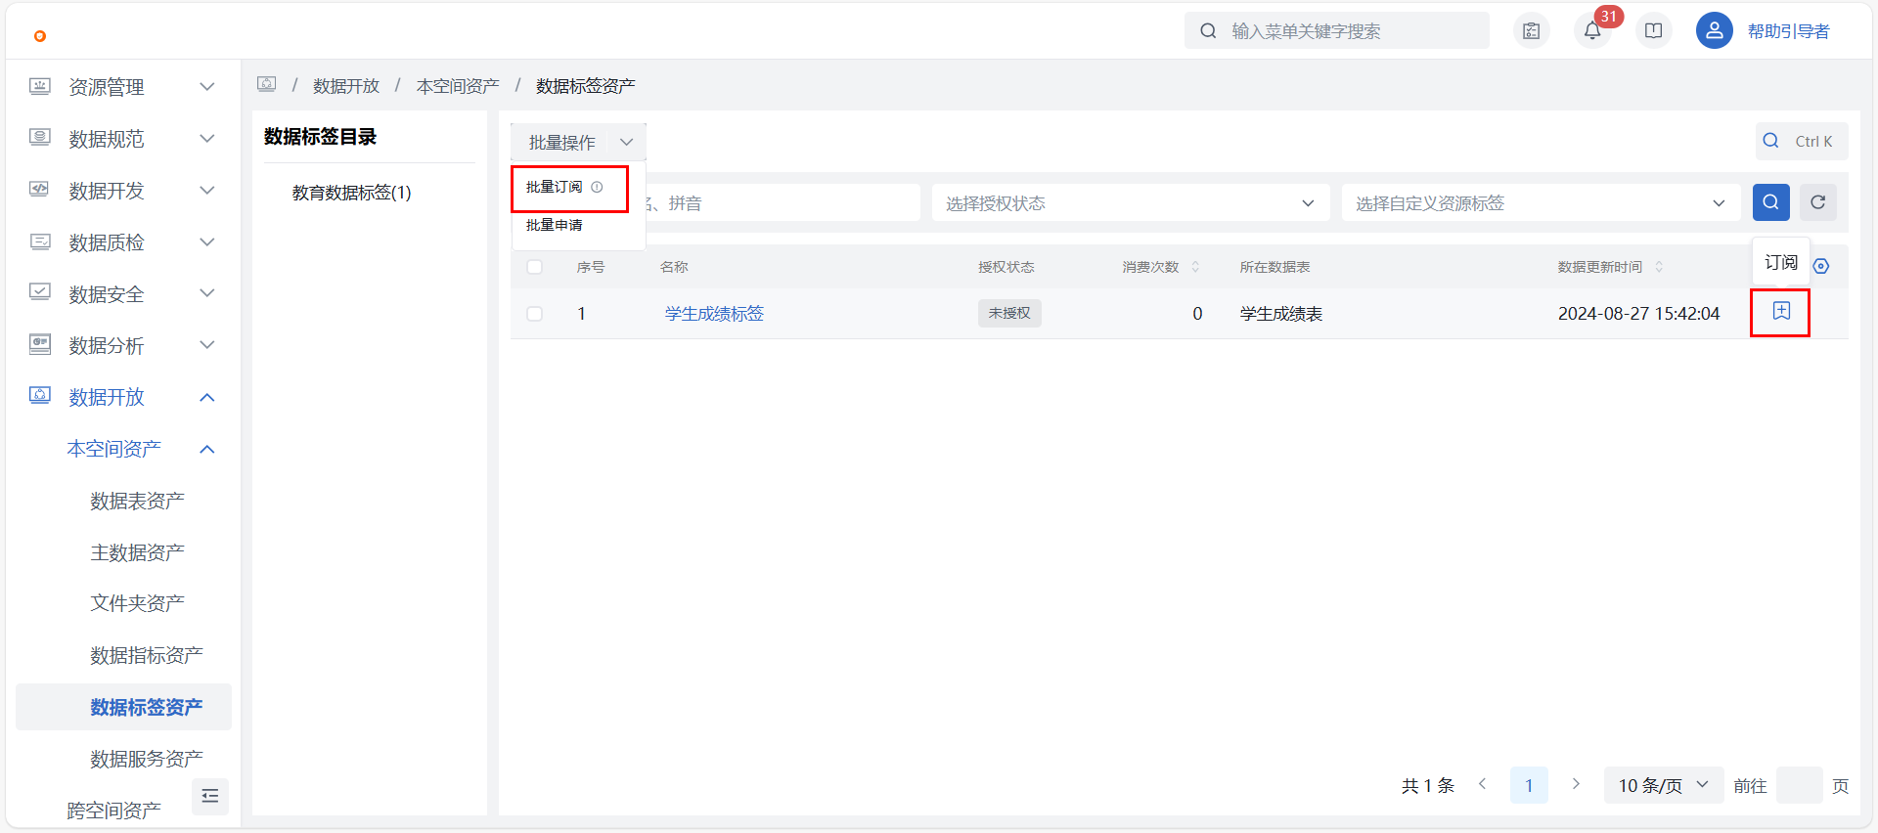This screenshot has height=833, width=1878.
Task: Click the 帮助引导者 username link
Action: pyautogui.click(x=1788, y=31)
